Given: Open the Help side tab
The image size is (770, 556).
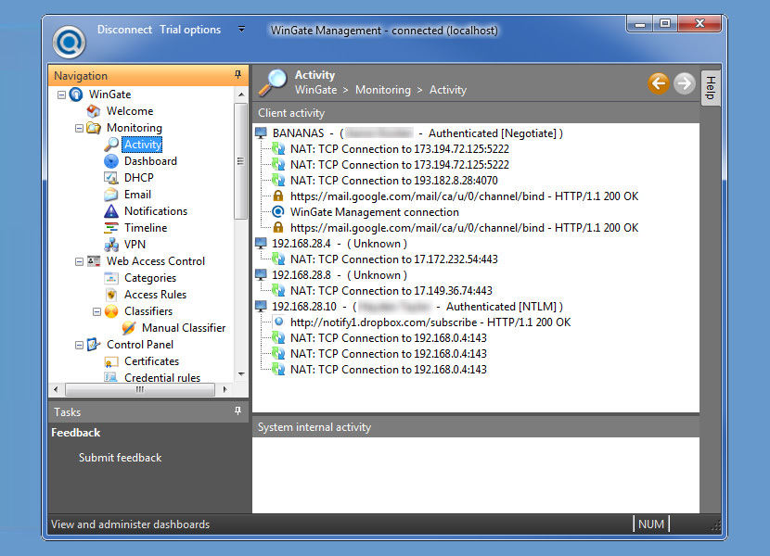Looking at the screenshot, I should (710, 86).
